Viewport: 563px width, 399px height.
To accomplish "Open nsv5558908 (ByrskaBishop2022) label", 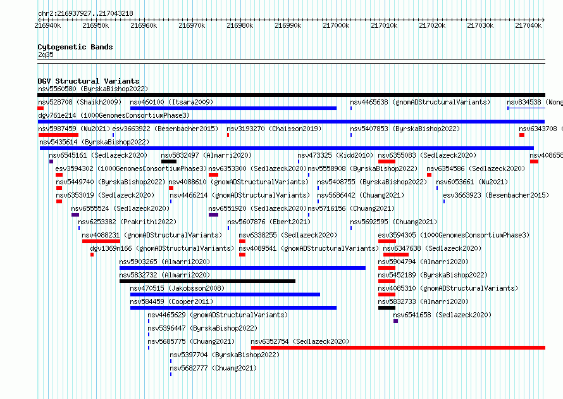I will click(362, 168).
